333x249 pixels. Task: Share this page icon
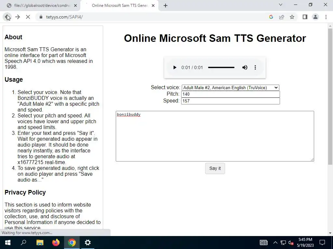pyautogui.click(x=282, y=17)
